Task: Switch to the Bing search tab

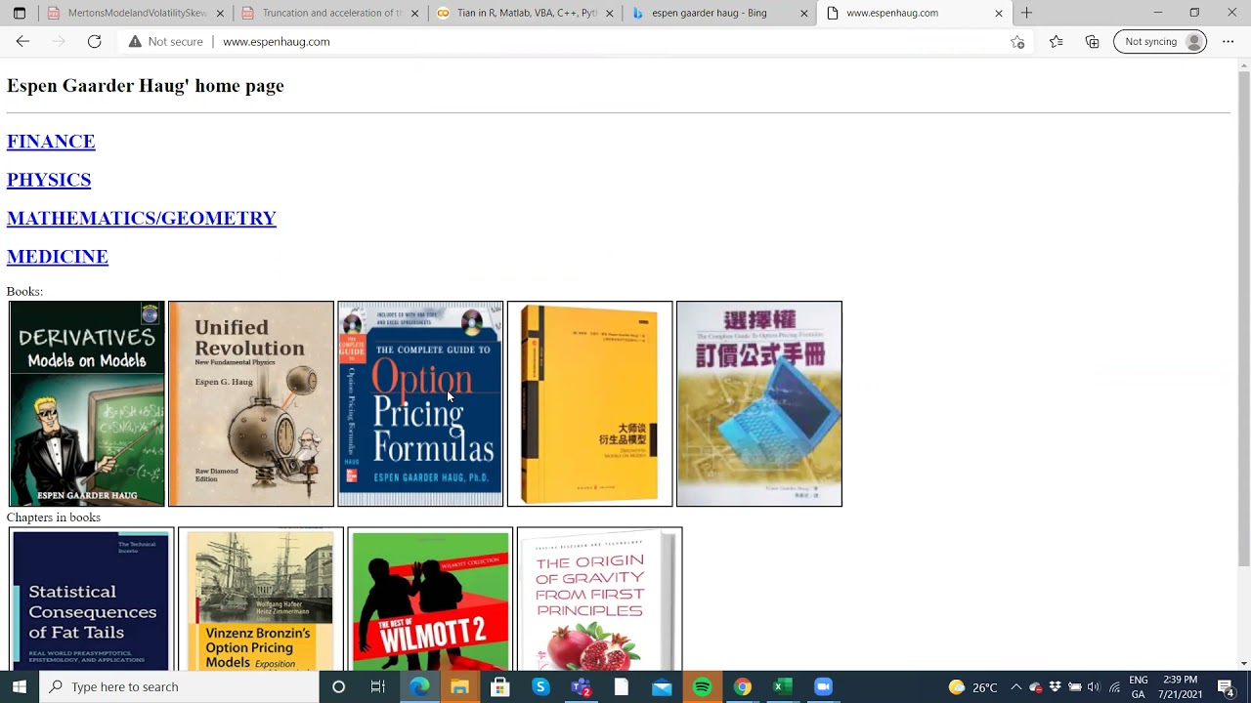Action: [709, 13]
